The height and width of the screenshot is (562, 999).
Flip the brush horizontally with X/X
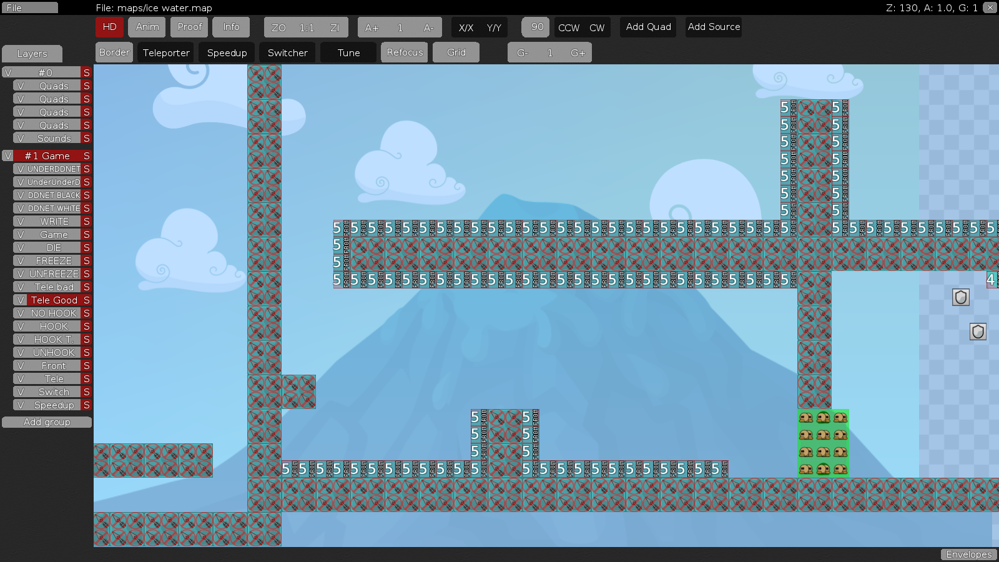pos(465,27)
